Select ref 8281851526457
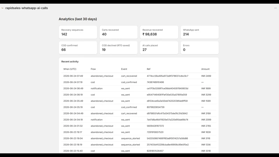279x157 pixels. click(x=155, y=151)
